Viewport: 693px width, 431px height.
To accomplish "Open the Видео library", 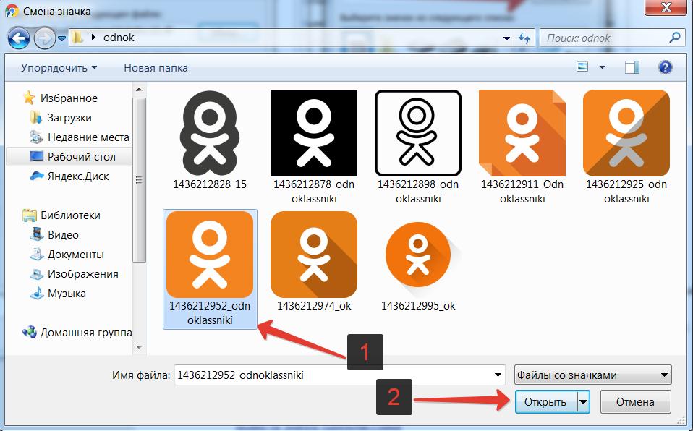I will [63, 235].
